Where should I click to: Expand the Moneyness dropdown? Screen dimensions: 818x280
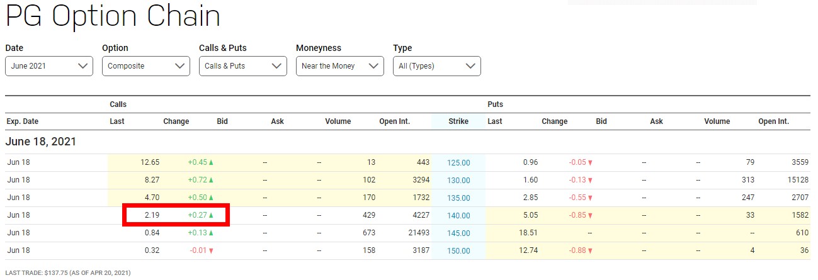coord(340,66)
